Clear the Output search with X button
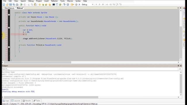The height and width of the screenshot is (105, 187). tap(180, 69)
